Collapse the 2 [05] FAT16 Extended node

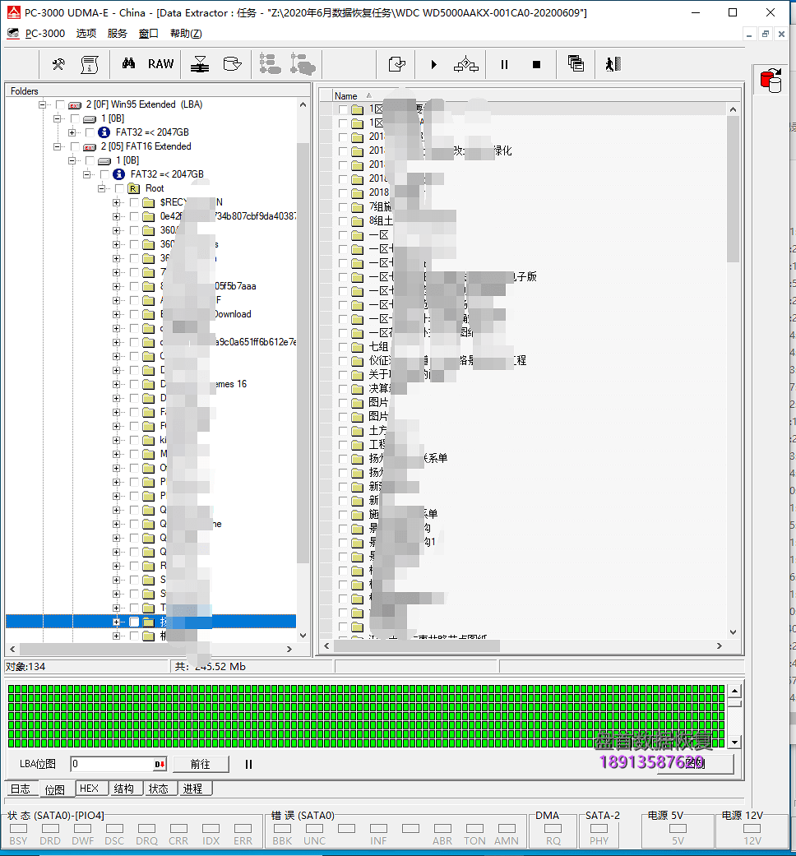57,146
